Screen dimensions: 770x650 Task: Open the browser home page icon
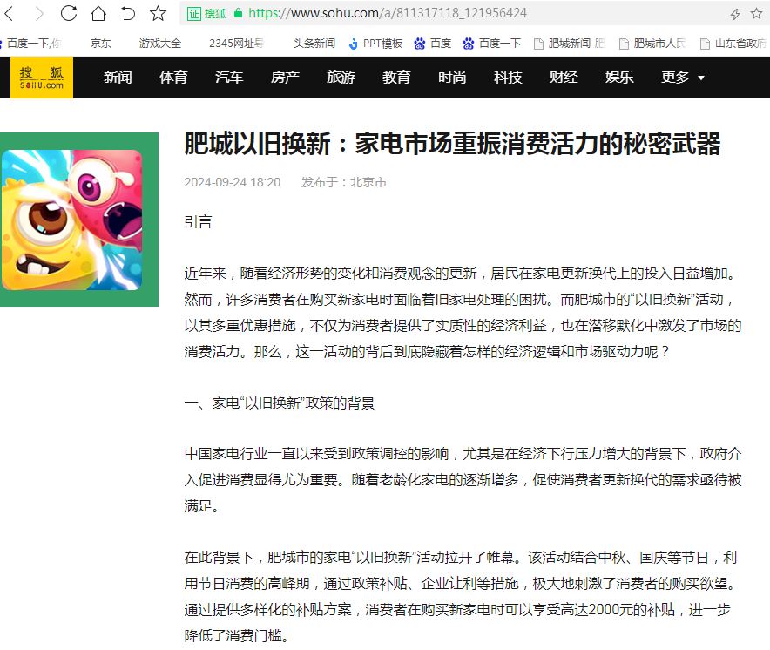98,13
